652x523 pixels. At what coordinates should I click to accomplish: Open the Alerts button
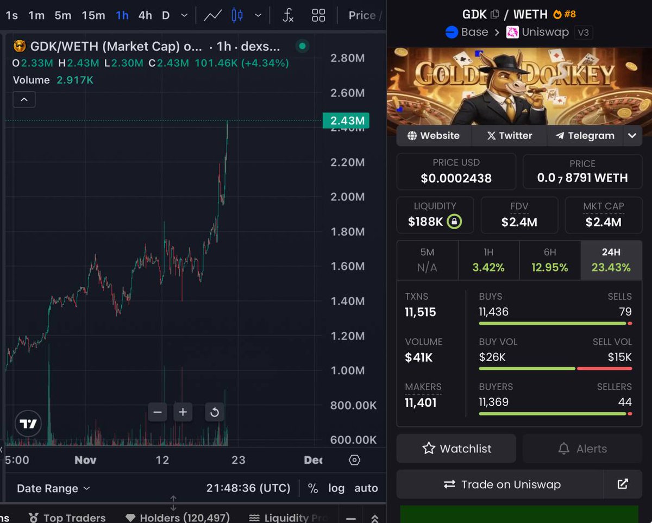point(582,449)
